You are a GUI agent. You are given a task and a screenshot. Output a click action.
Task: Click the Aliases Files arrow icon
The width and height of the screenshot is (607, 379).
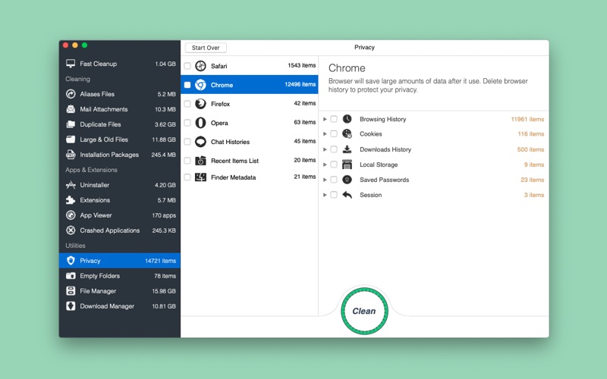coord(71,94)
